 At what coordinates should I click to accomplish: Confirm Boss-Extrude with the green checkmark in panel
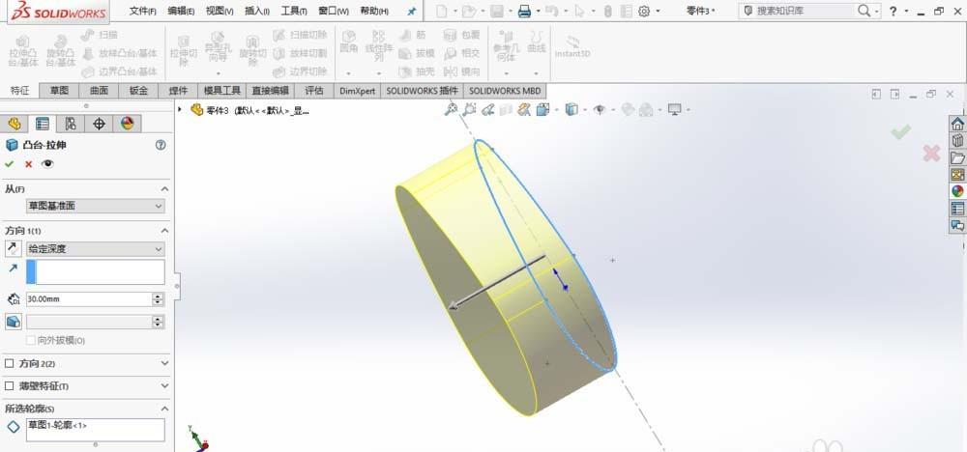coord(9,164)
